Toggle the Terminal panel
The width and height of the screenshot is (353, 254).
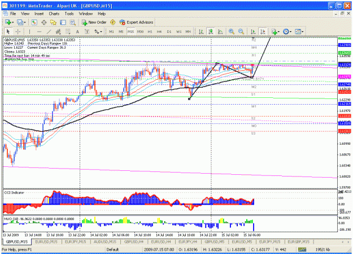point(63,22)
